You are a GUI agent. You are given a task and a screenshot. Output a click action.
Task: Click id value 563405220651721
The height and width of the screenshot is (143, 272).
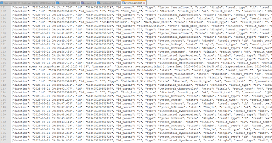[x=99, y=126]
